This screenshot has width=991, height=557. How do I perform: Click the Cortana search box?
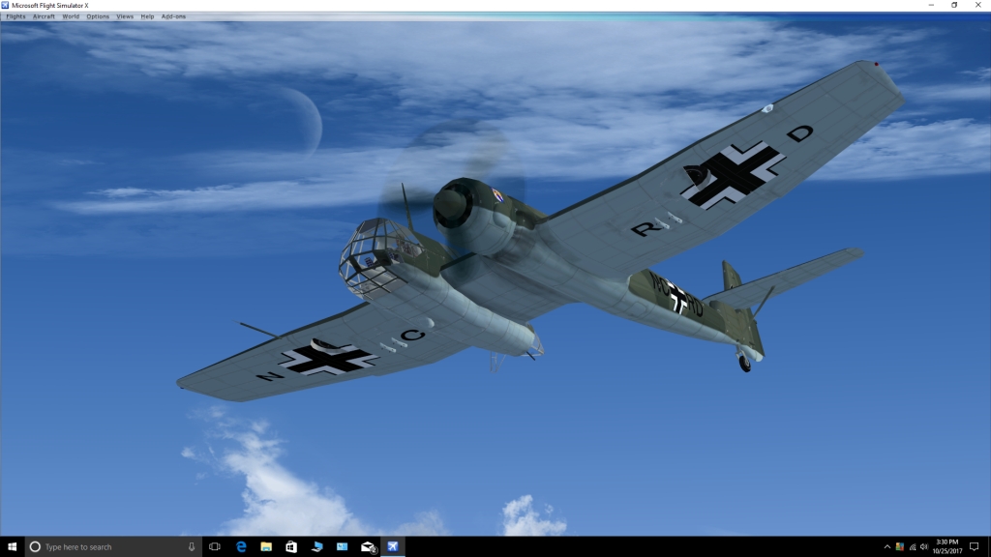[x=114, y=547]
